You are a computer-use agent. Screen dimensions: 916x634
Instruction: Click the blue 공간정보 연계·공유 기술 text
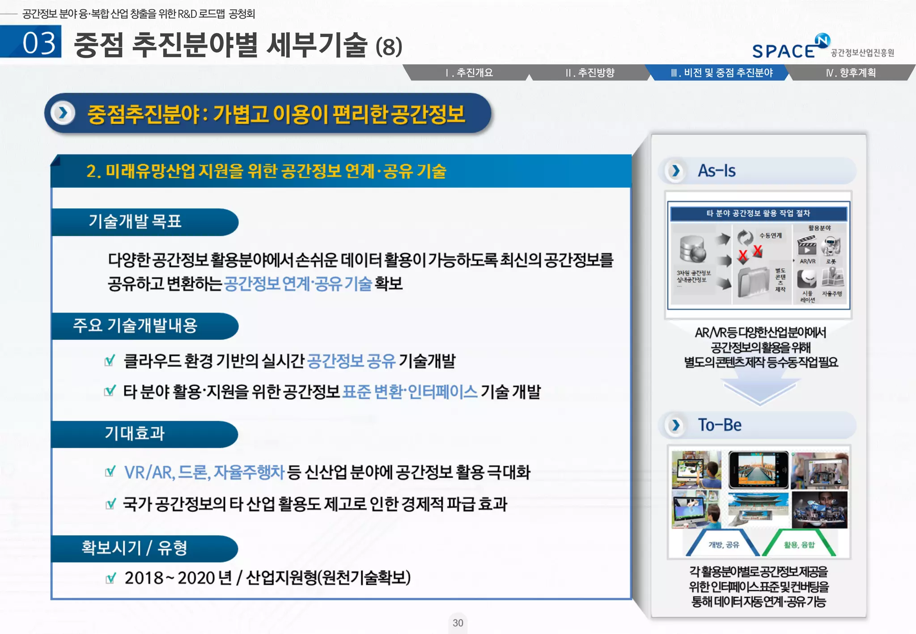(x=298, y=283)
